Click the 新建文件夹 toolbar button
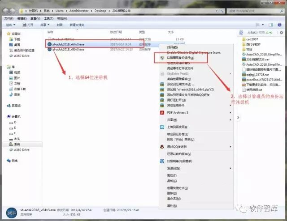This screenshot has width=287, height=221. (x=77, y=25)
